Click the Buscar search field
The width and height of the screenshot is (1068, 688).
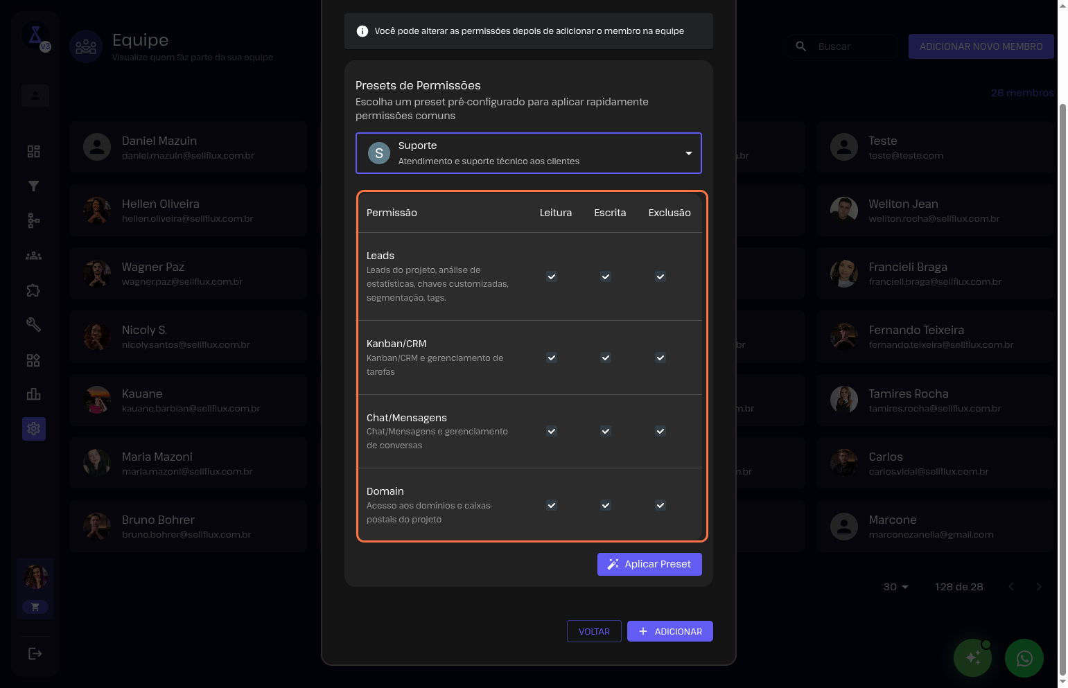click(852, 46)
